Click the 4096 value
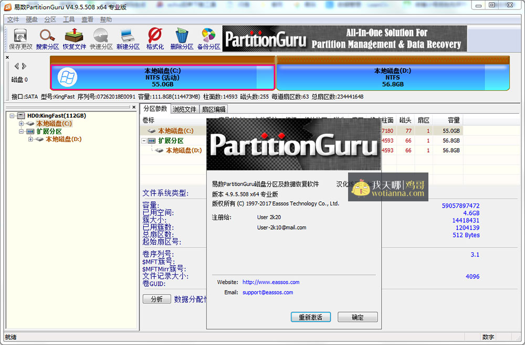Viewport: 525px width, 345px height. point(472,276)
